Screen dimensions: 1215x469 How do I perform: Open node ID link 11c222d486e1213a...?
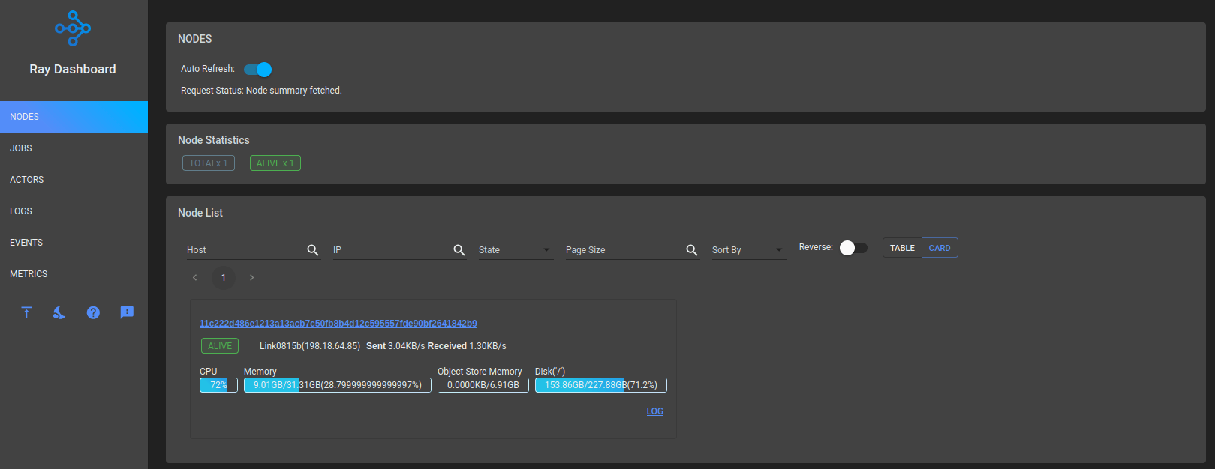(338, 324)
